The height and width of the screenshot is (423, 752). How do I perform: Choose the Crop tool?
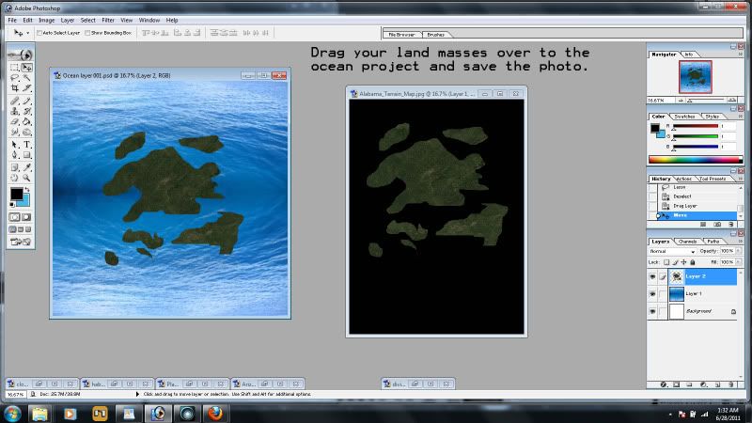tap(14, 88)
